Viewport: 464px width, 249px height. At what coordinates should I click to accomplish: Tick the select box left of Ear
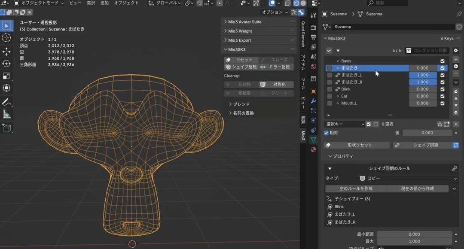point(330,97)
